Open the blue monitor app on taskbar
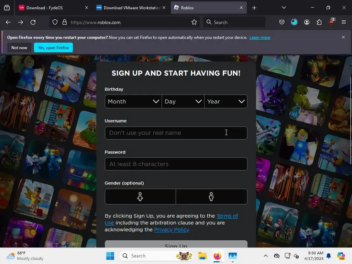Image resolution: width=352 pixels, height=264 pixels. click(233, 256)
